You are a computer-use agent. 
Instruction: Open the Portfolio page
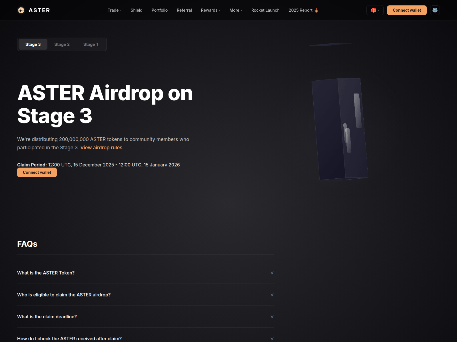159,10
